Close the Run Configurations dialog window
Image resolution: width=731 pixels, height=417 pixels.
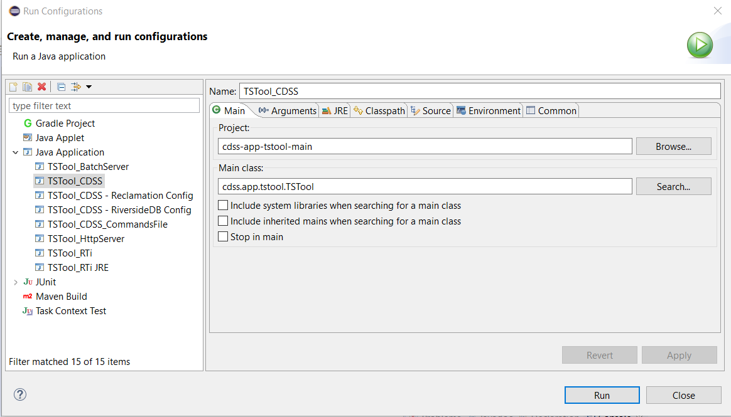point(717,11)
